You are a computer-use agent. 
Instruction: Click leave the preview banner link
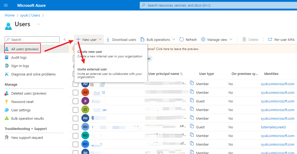[x=177, y=49]
